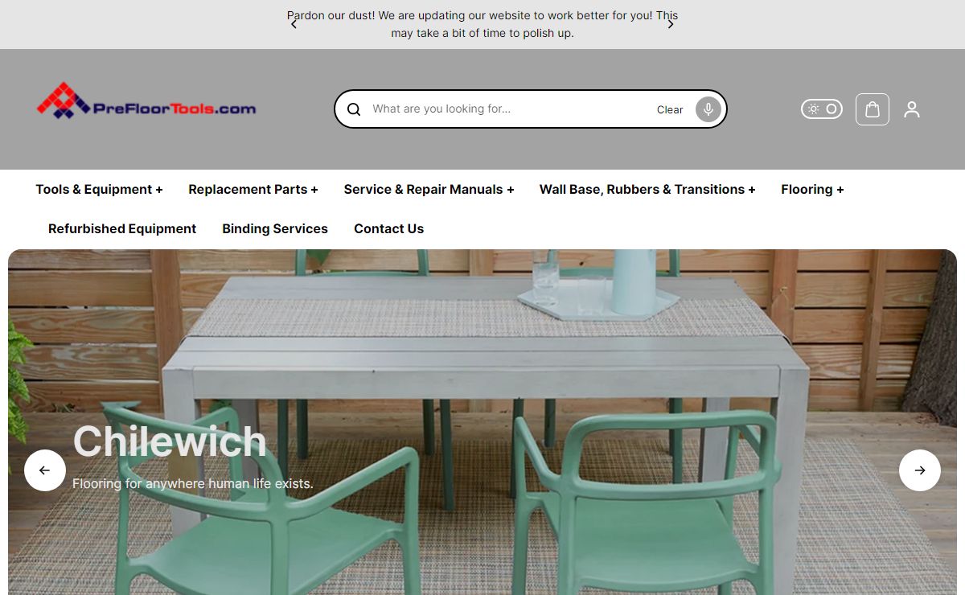Activate voice search microphone icon
The height and width of the screenshot is (595, 965).
(708, 109)
